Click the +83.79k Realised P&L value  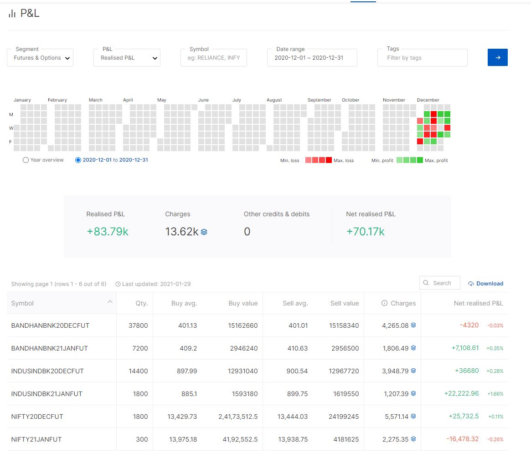pos(108,232)
